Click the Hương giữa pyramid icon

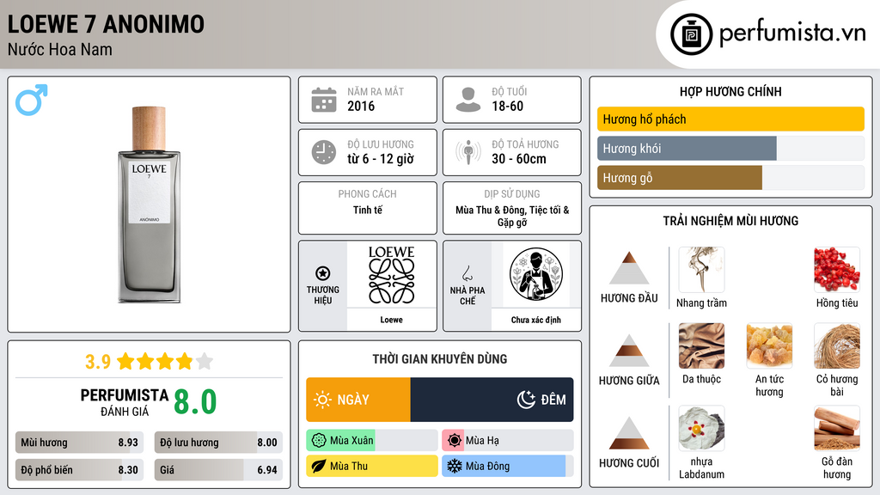tap(629, 351)
